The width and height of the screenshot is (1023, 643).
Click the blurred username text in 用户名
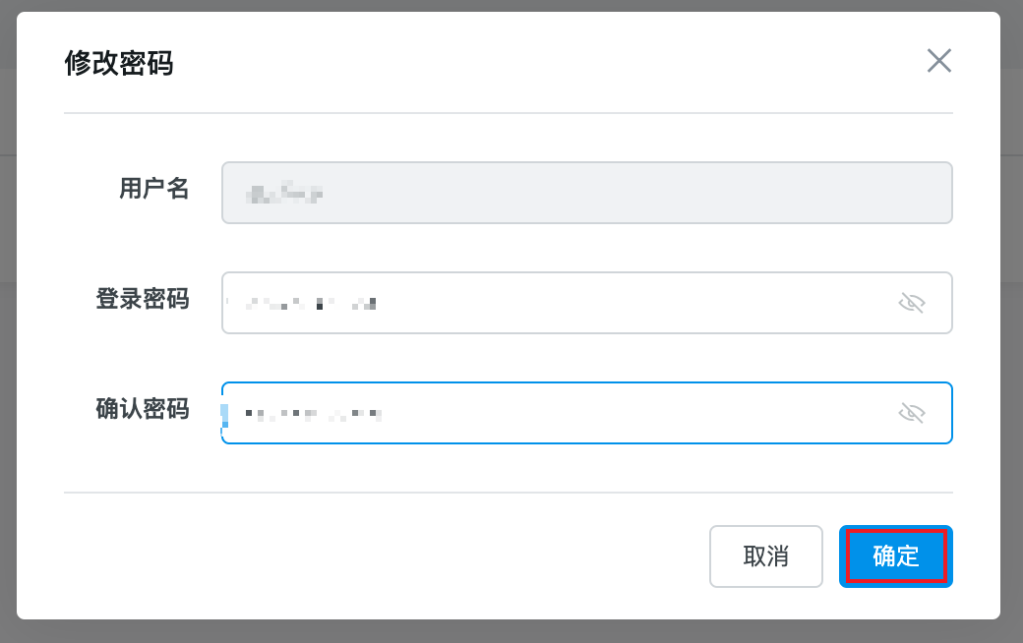[285, 194]
